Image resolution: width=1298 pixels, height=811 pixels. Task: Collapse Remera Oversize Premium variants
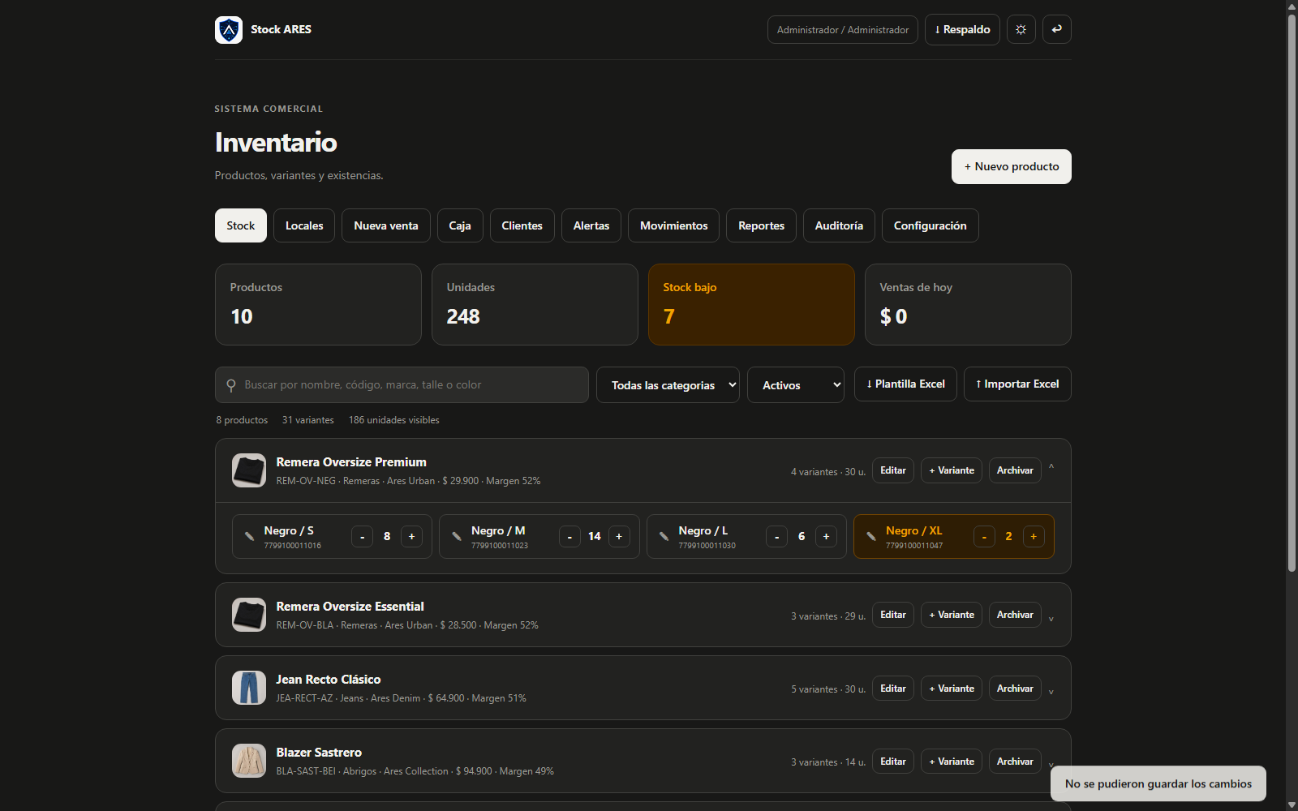(1051, 468)
